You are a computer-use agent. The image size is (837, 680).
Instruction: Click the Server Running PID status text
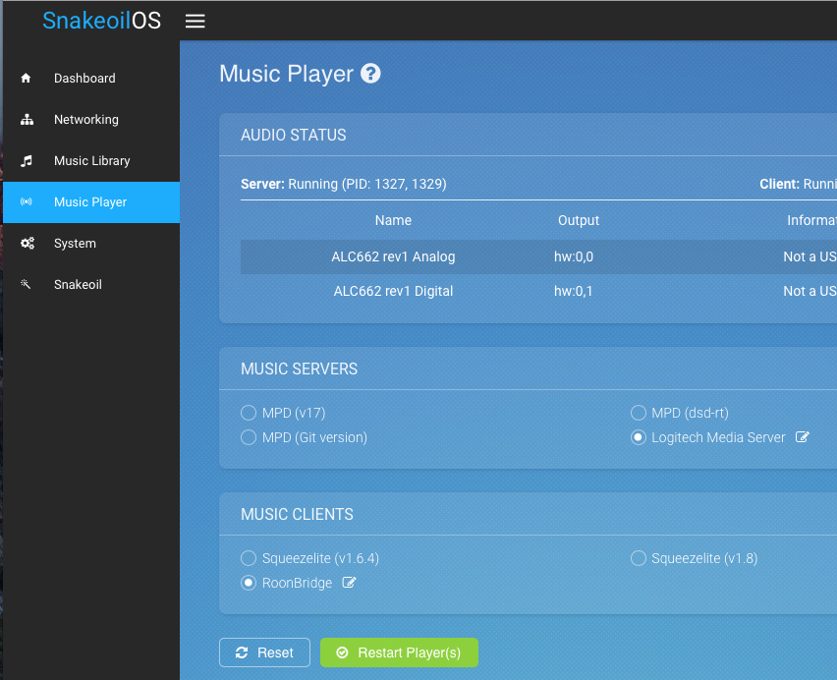pyautogui.click(x=343, y=184)
